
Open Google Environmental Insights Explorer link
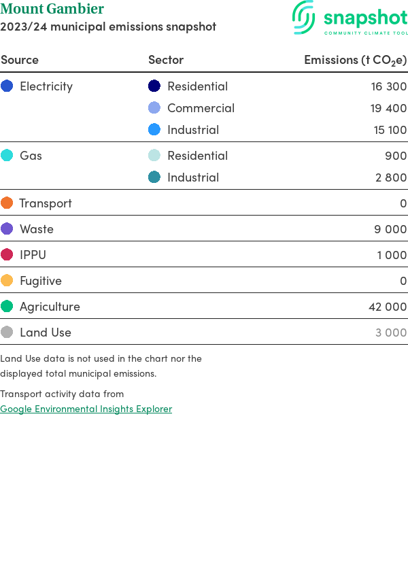[86, 409]
